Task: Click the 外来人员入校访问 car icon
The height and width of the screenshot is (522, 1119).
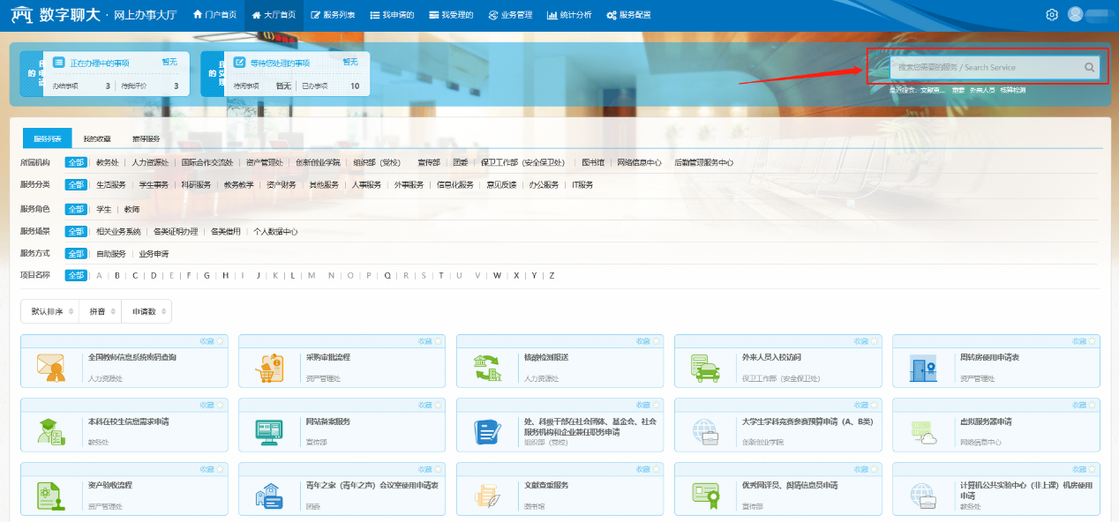Action: coord(704,367)
